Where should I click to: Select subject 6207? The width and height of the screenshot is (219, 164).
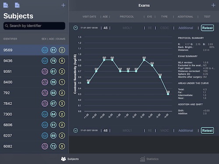[34, 136]
